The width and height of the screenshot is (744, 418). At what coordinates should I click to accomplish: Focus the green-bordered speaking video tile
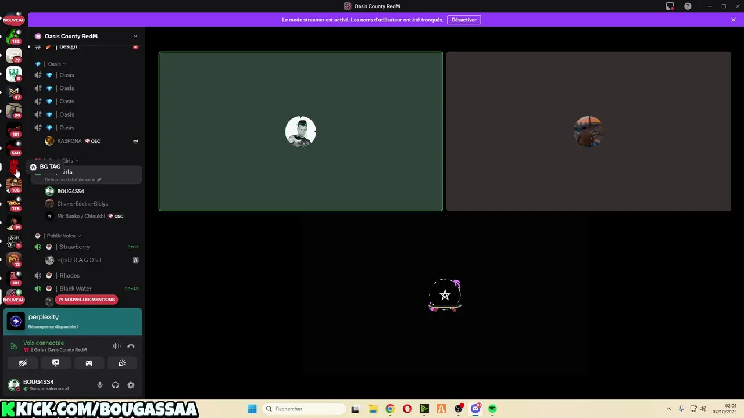(301, 131)
